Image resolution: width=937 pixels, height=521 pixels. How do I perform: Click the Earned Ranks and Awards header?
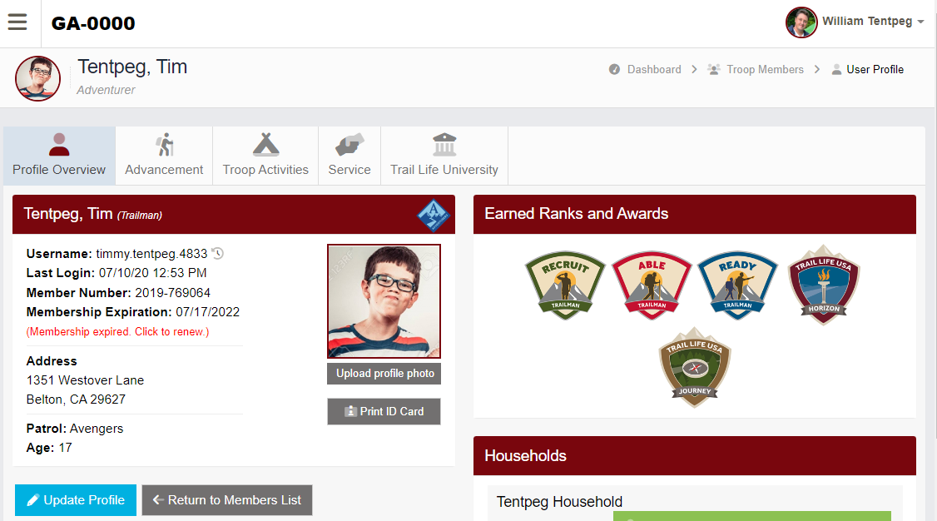click(x=694, y=214)
